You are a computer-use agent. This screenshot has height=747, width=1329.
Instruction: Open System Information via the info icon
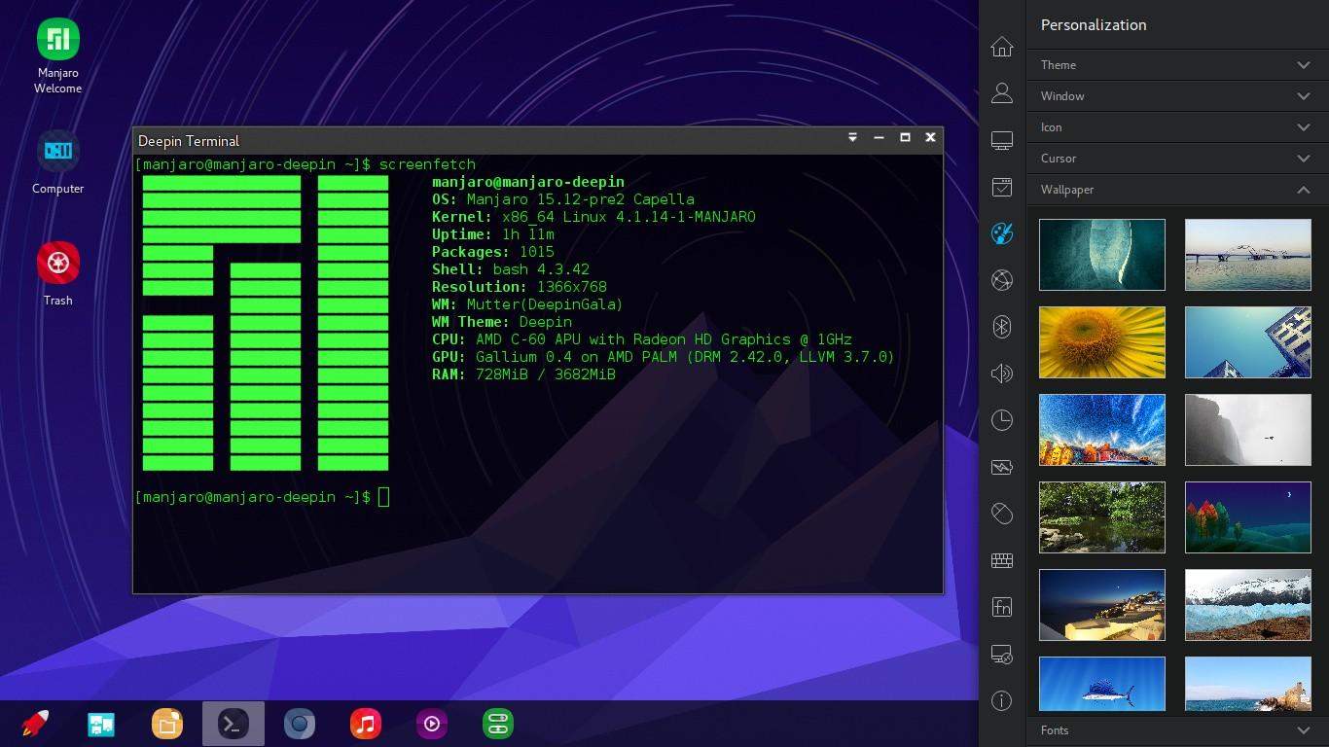pos(1001,699)
